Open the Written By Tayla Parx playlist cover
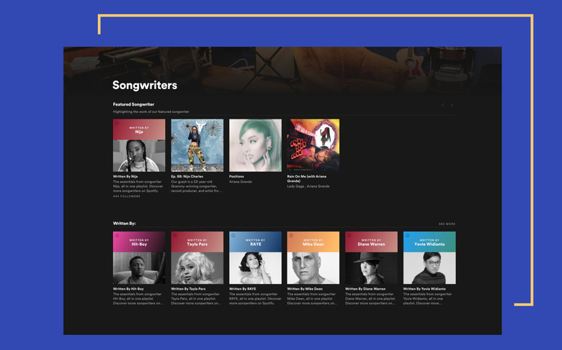 (197, 257)
